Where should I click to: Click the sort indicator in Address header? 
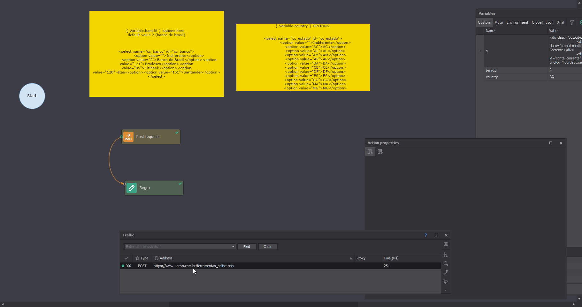(351, 258)
